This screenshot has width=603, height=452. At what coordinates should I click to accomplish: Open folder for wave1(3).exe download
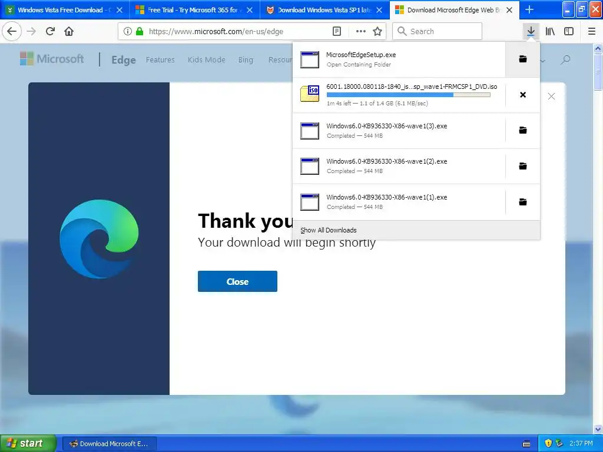pyautogui.click(x=523, y=130)
